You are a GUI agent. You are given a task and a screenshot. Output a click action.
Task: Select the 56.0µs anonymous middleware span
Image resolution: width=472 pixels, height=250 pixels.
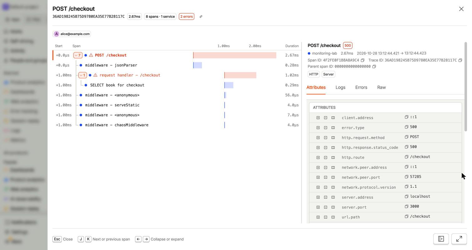pyautogui.click(x=177, y=95)
